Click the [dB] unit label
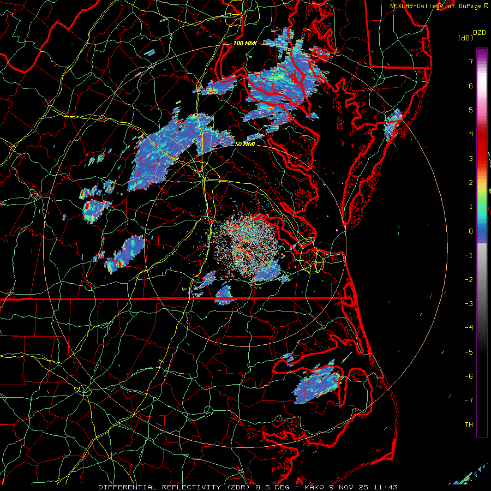Viewport: 491px width, 491px height. pyautogui.click(x=466, y=38)
